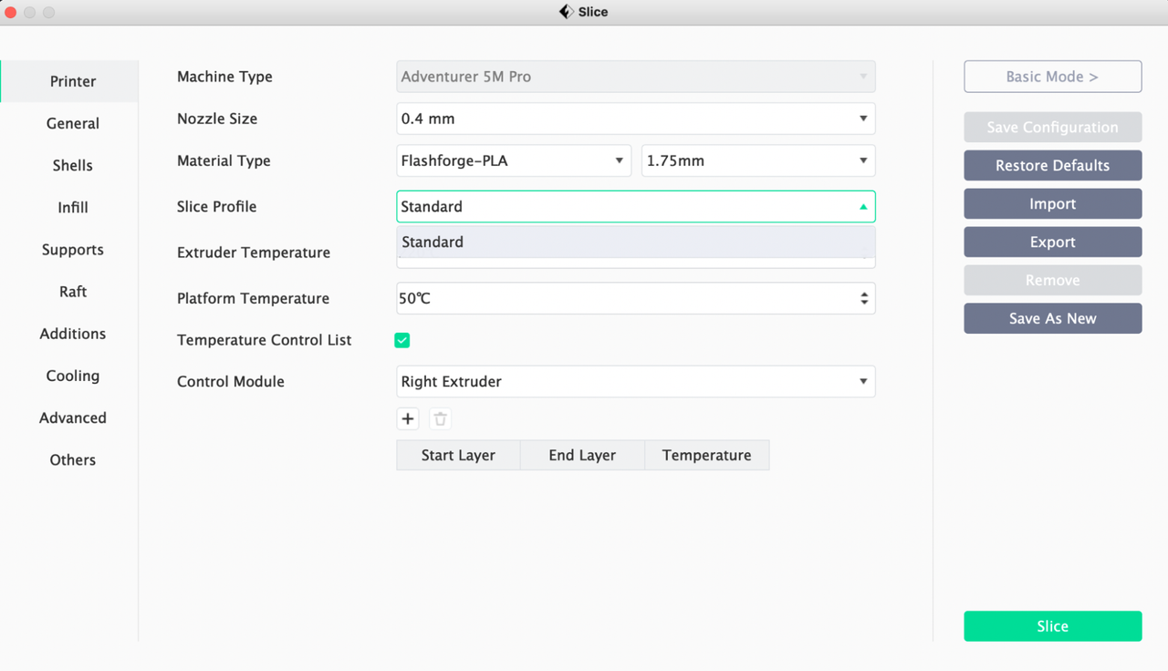Switch to the Raft tab

(x=70, y=291)
